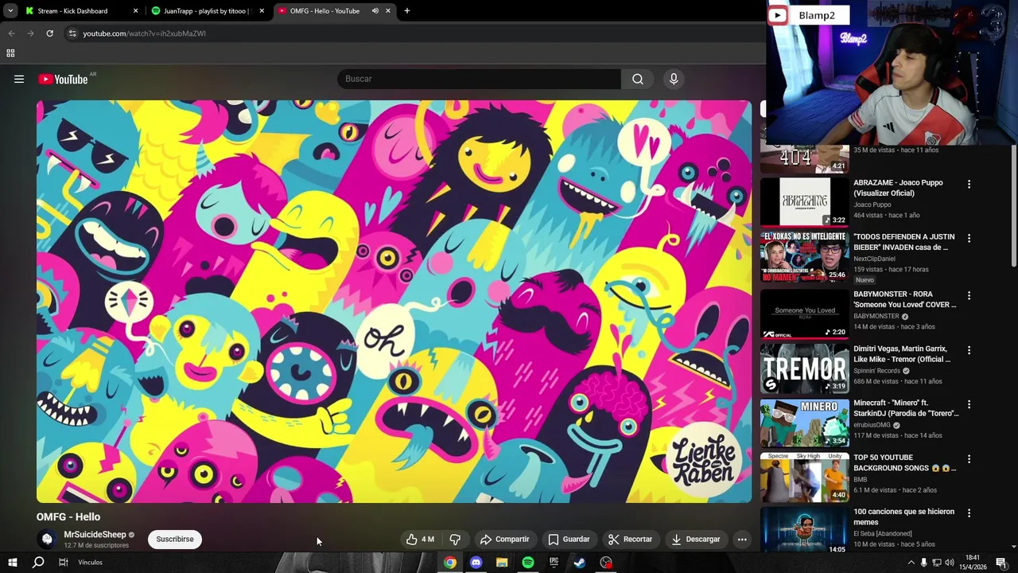The image size is (1018, 573).
Task: Click the recommendations sidebar scrollbar
Action: click(1013, 207)
